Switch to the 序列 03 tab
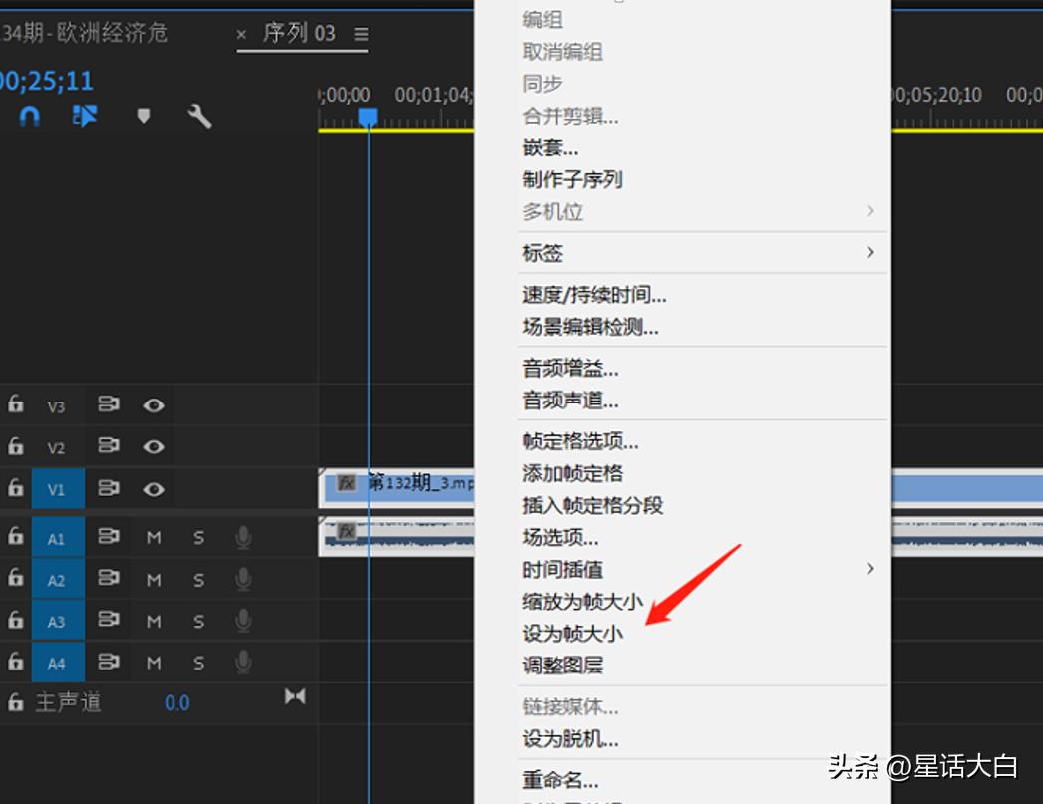This screenshot has height=804, width=1043. tap(299, 32)
